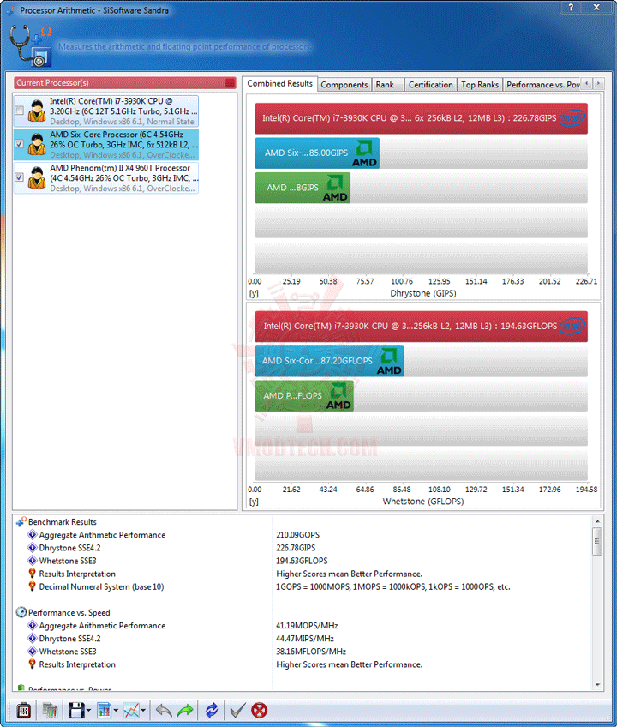Click the AMD Six-Core 87.20GFLOPS blue bar
The height and width of the screenshot is (727, 617).
click(x=329, y=361)
